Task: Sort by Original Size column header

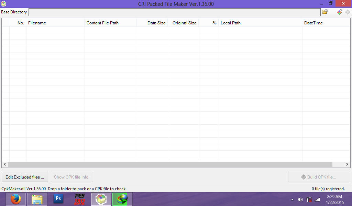Action: 183,23
